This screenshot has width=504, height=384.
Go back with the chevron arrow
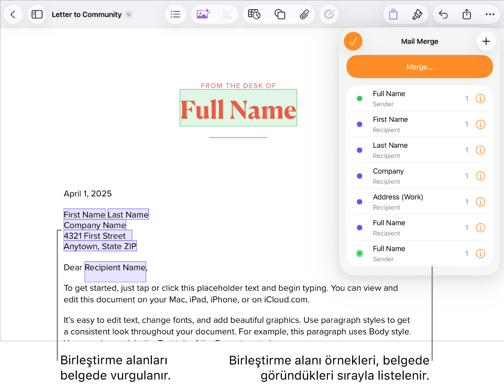13,14
